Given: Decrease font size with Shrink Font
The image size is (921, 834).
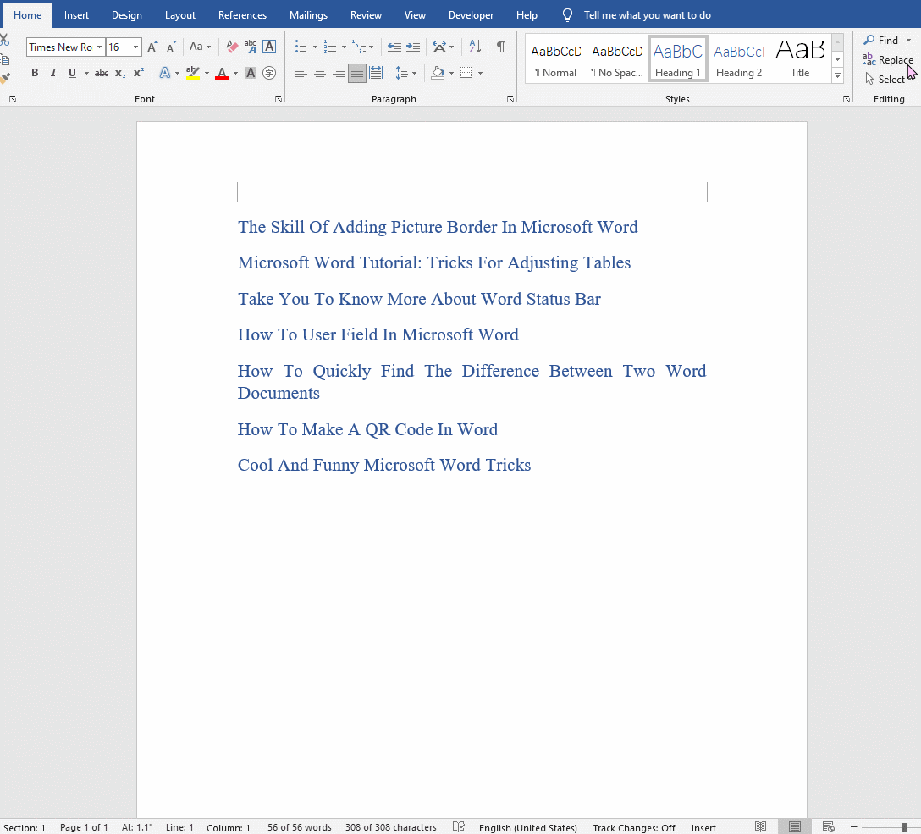Looking at the screenshot, I should (x=172, y=47).
